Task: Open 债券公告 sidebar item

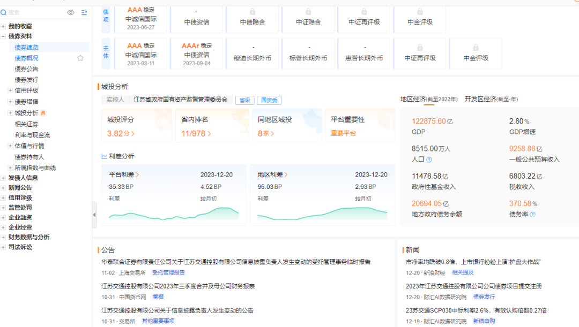Action: pos(27,69)
